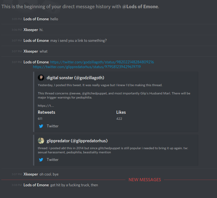Follow the truncated https://t.... link in the embed
217x198 pixels.
[x=46, y=106]
